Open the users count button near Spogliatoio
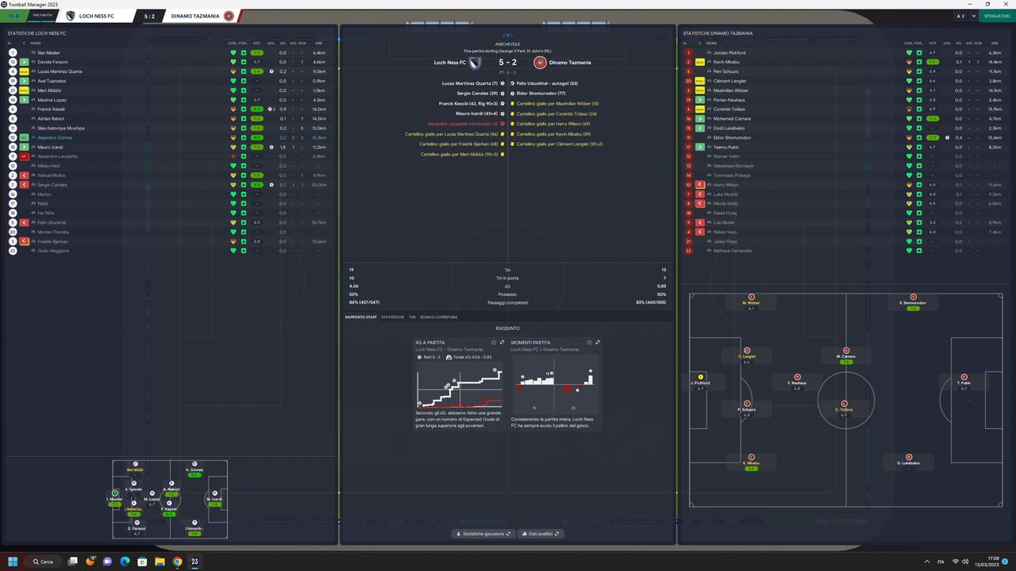Viewport: 1016px width, 571px height. coord(960,16)
